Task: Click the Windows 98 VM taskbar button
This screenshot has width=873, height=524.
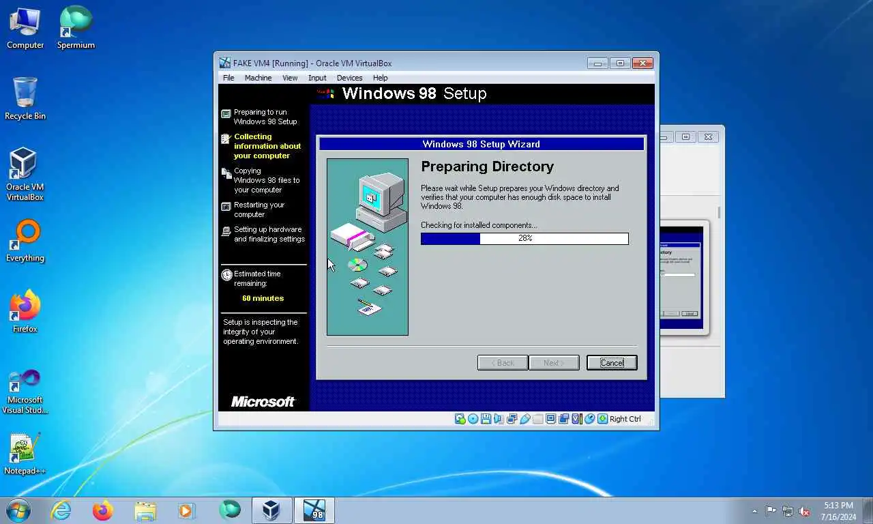Action: 314,510
